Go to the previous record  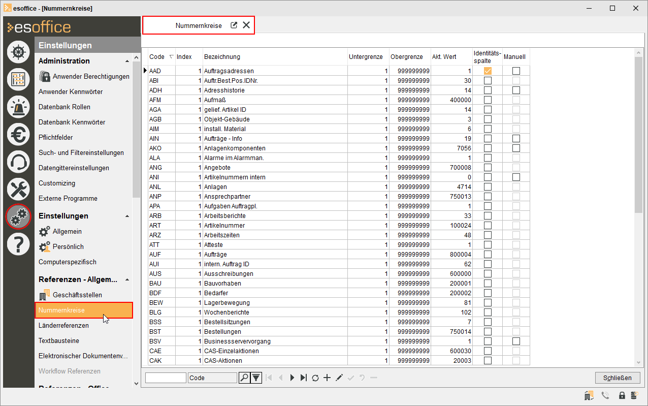point(280,378)
